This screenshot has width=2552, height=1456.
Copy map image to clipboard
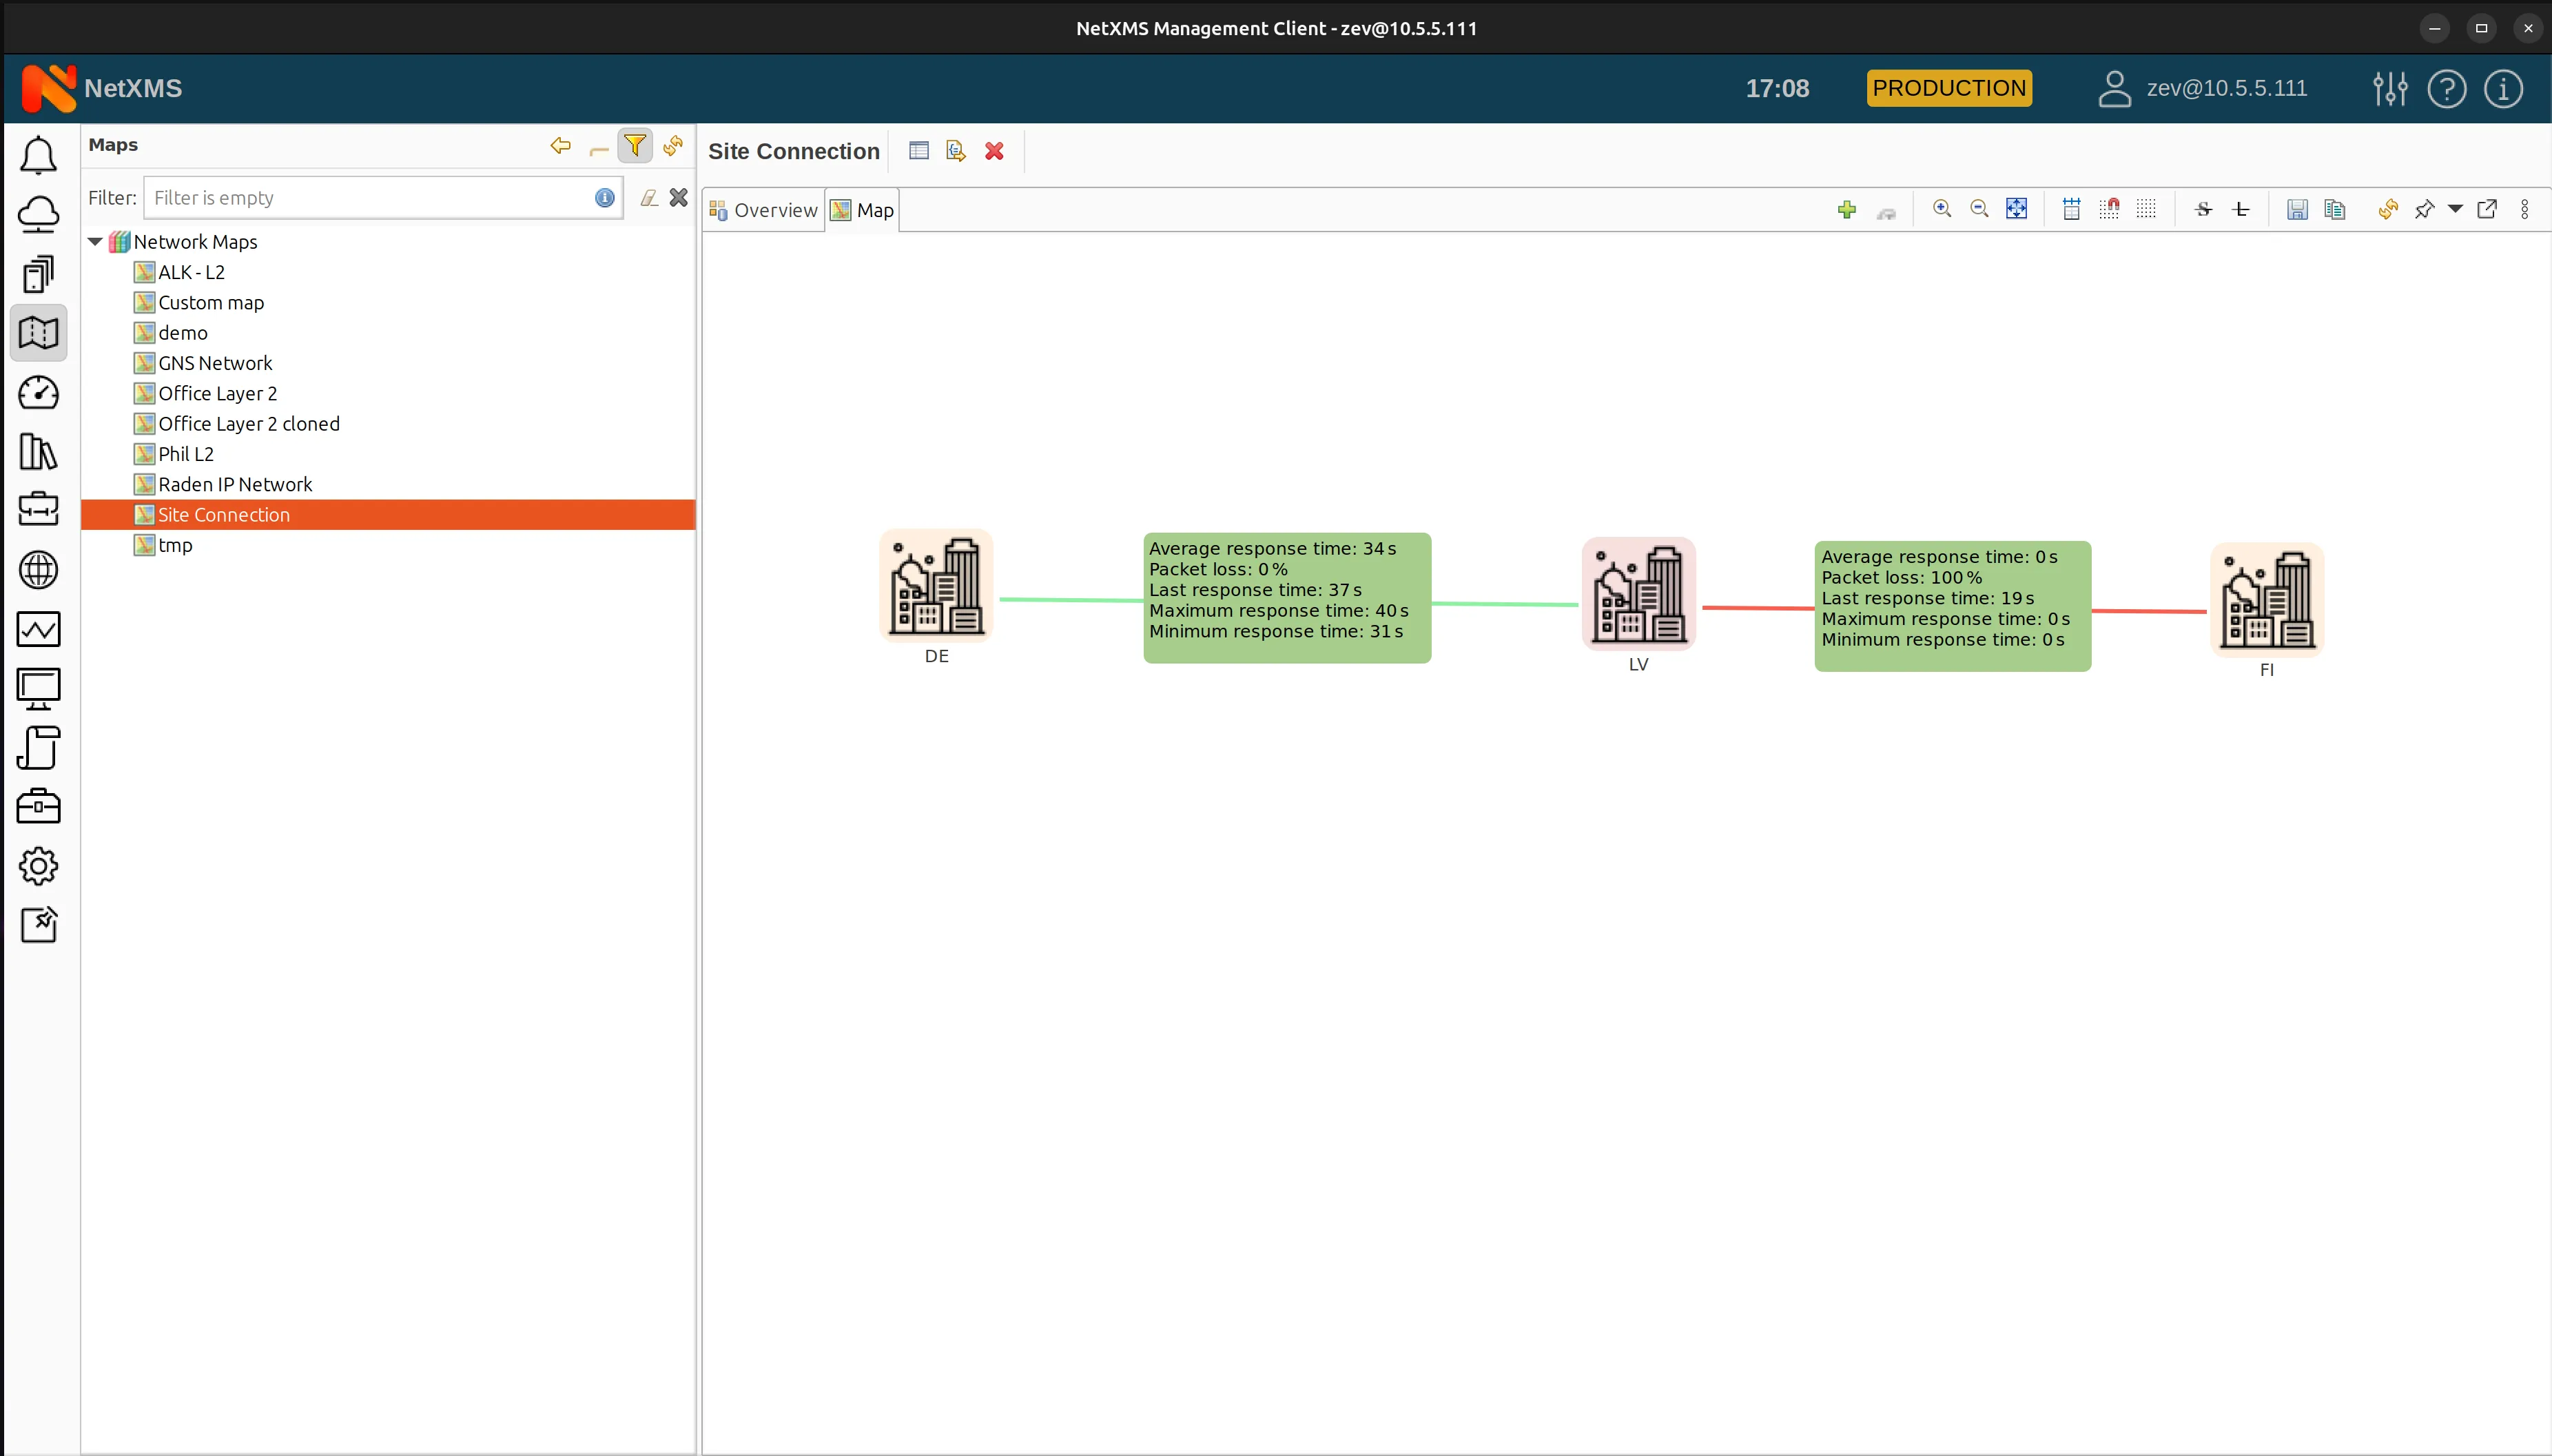pos(2335,209)
